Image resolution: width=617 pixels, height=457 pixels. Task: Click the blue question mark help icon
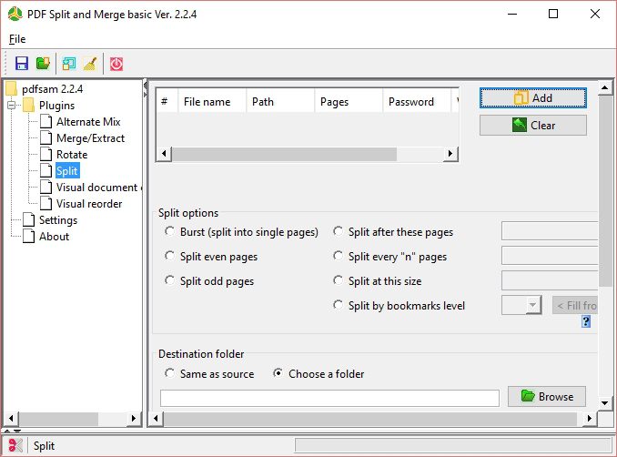pyautogui.click(x=585, y=321)
